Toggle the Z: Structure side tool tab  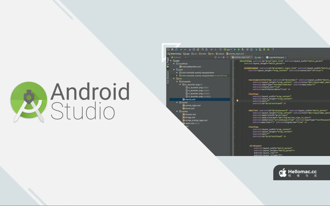(x=168, y=77)
